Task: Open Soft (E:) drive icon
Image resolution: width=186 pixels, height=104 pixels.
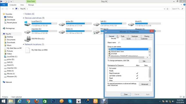Action: 96,24
